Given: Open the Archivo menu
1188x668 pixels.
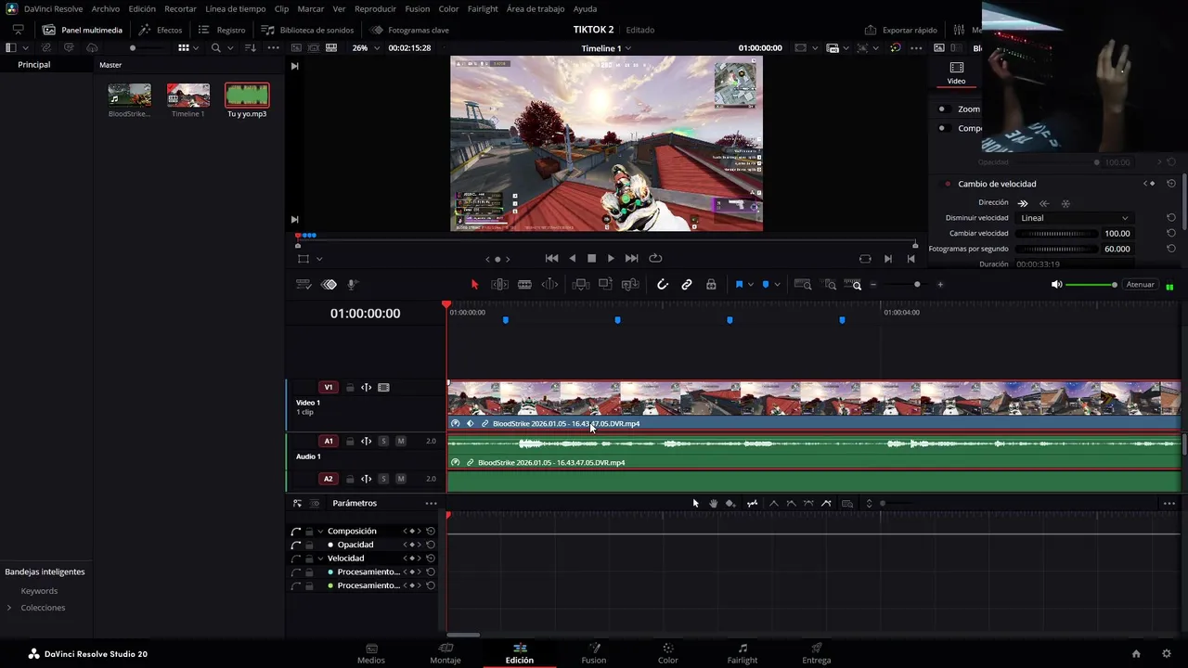Looking at the screenshot, I should (105, 8).
